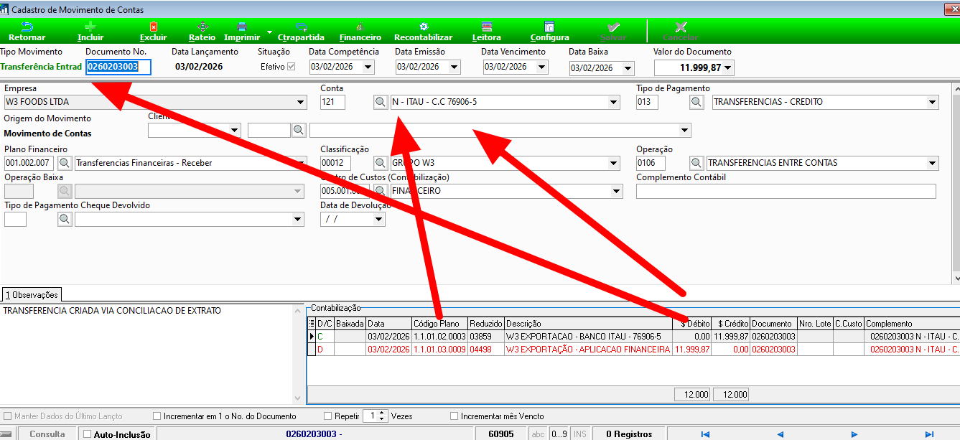Add a new entry with Incluir
The width and height of the screenshot is (960, 440).
90,31
